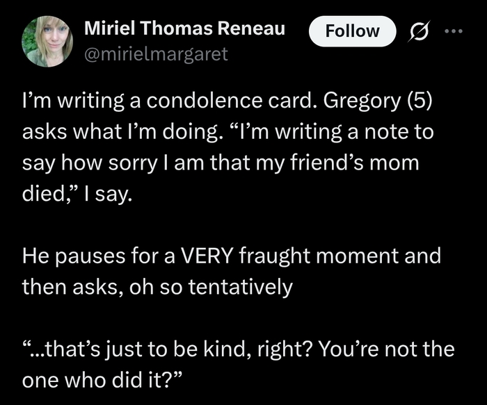
Task: Follow Miriel Thomas Reneau
Action: coord(352,31)
